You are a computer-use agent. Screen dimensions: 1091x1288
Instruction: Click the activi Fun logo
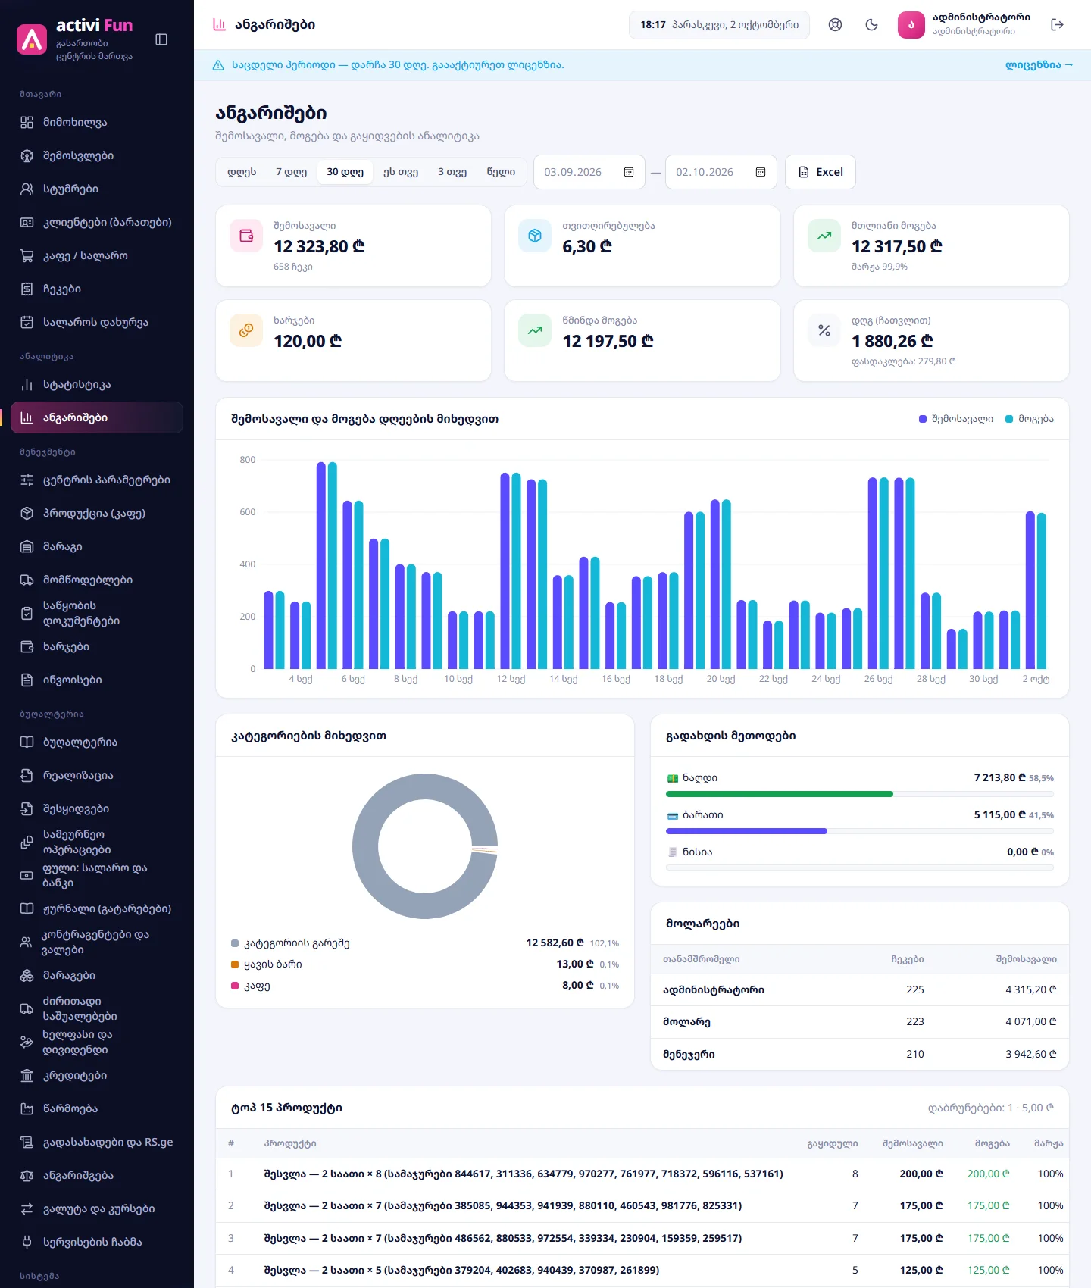(32, 39)
